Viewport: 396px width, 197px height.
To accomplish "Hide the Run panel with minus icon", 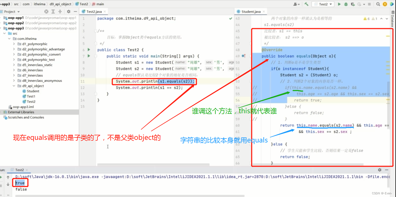I will tap(386, 170).
